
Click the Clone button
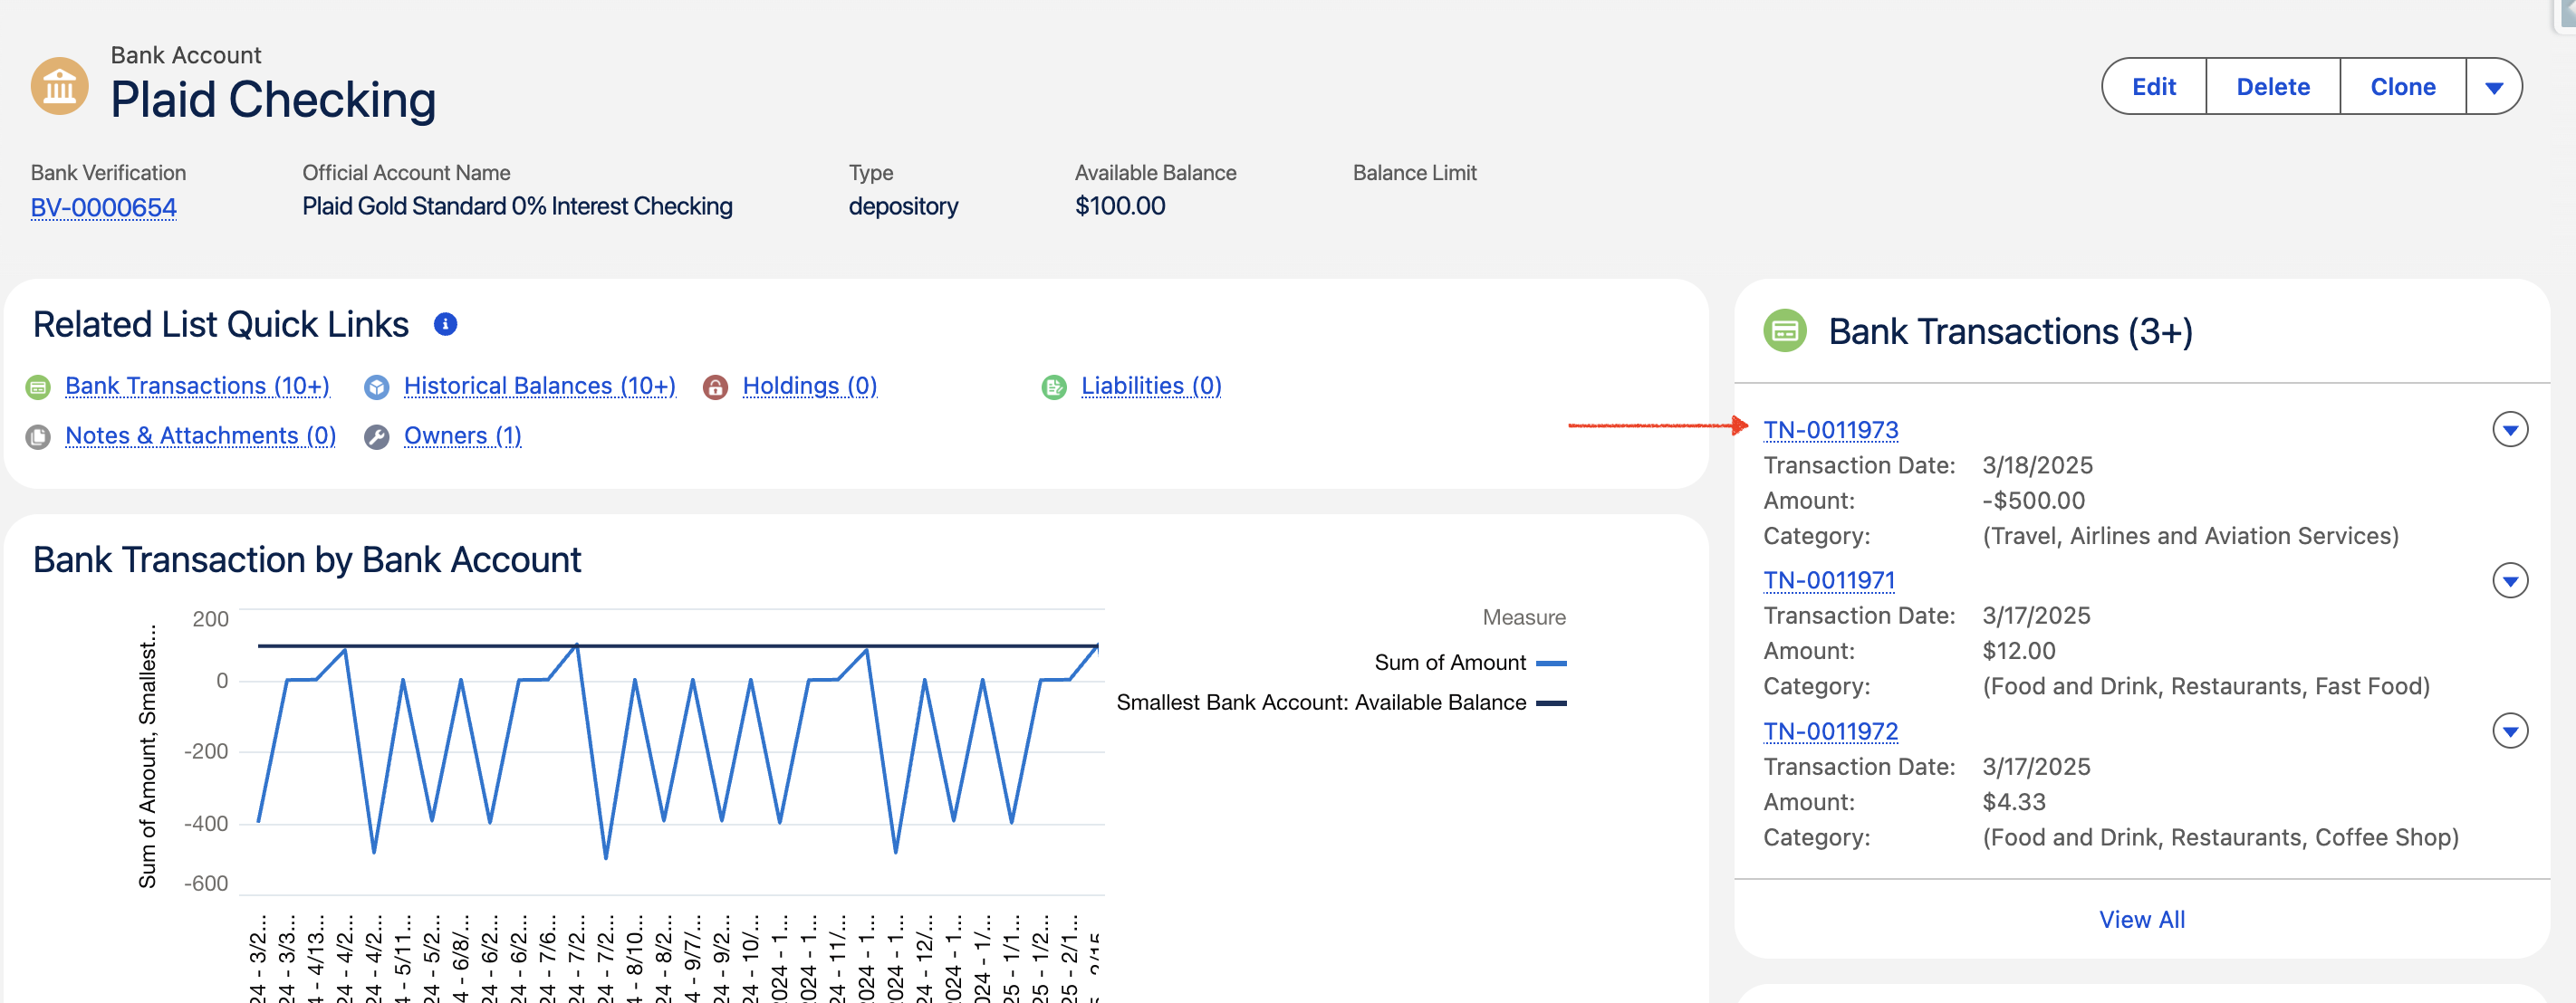2403,87
